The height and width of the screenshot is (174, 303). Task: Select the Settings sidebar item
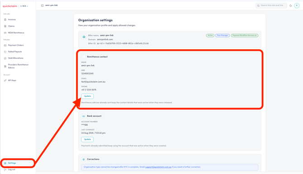[18, 163]
